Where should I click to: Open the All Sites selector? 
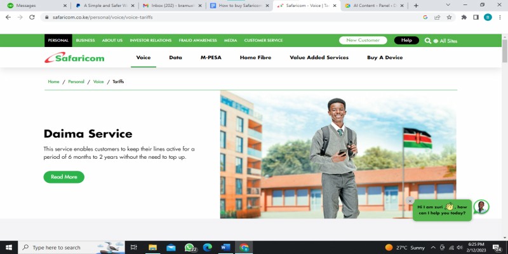(x=446, y=41)
